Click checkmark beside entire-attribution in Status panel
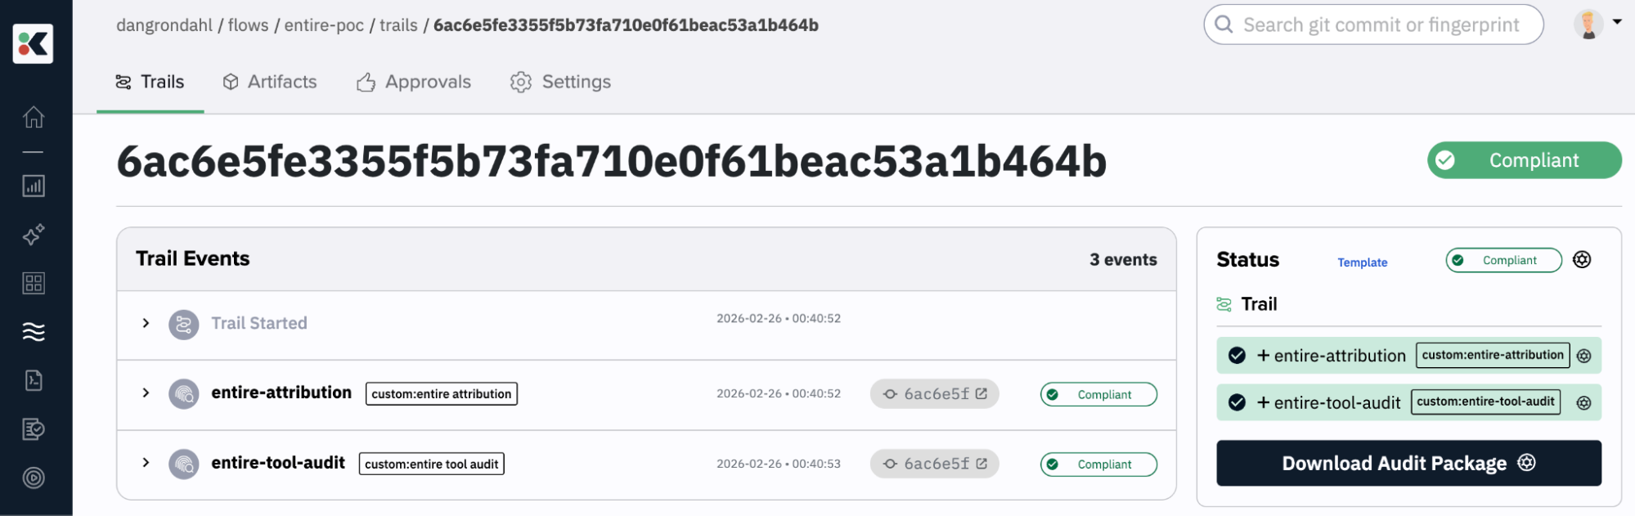1635x516 pixels. click(1237, 356)
